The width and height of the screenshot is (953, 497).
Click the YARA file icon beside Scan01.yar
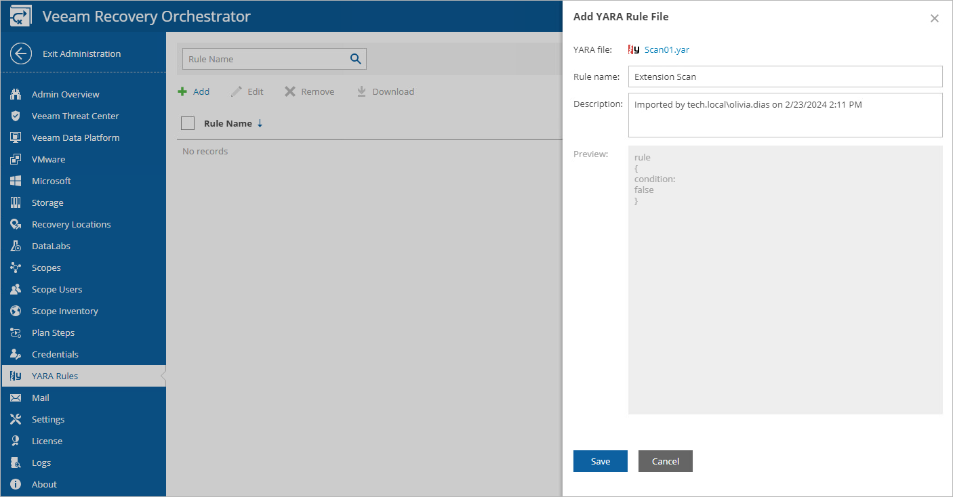[x=634, y=49]
